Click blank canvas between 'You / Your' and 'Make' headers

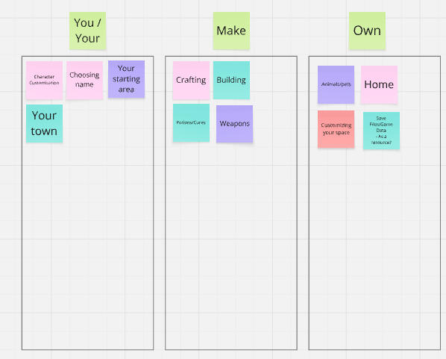coord(160,31)
